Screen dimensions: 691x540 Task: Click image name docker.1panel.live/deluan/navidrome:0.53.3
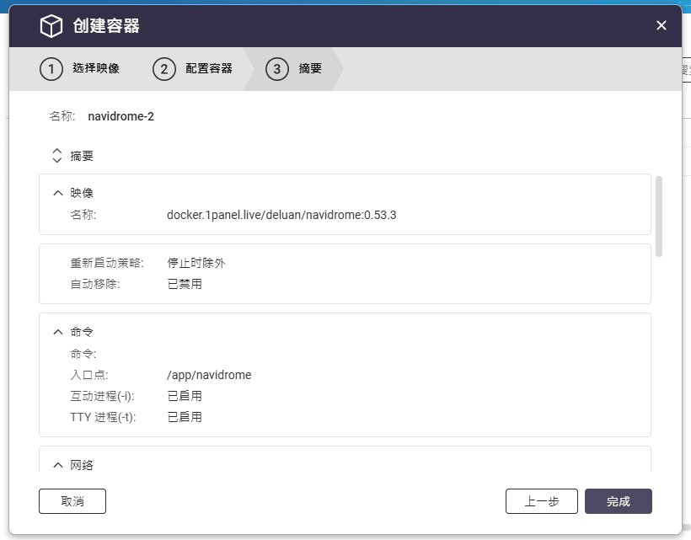(x=281, y=215)
